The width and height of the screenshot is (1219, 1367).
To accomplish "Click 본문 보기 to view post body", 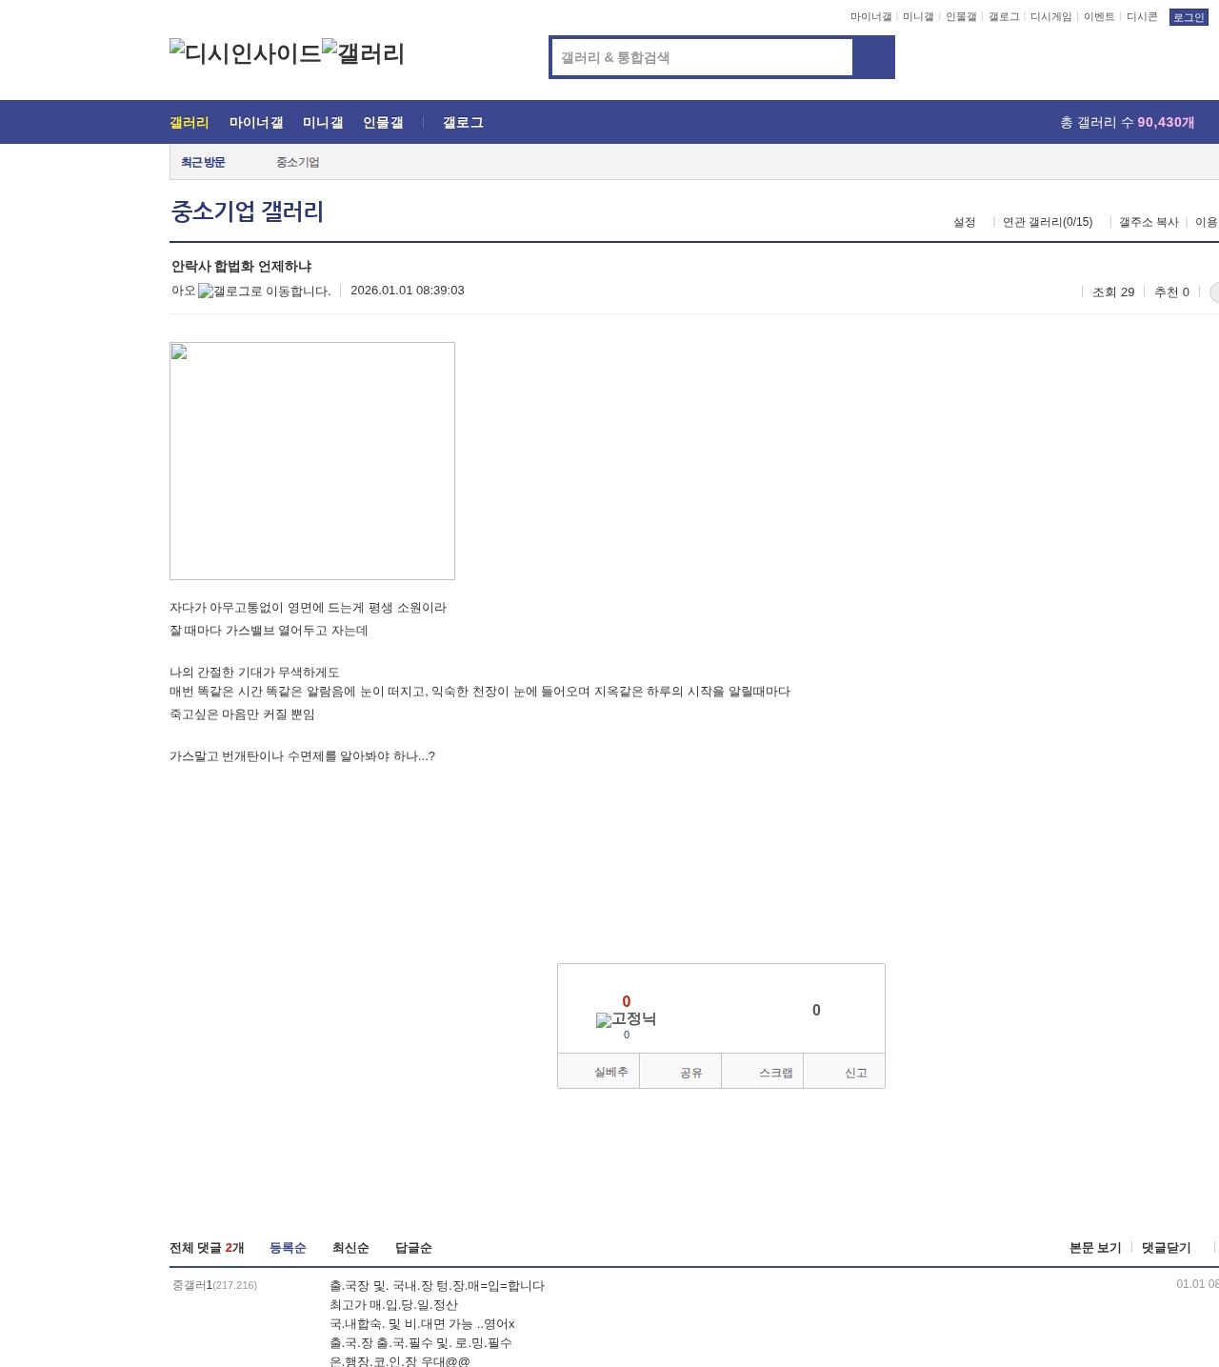I will click(1095, 1248).
